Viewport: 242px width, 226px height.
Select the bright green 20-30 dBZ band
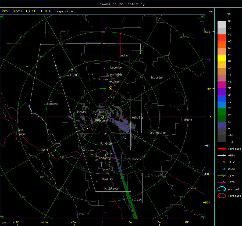tap(222, 112)
